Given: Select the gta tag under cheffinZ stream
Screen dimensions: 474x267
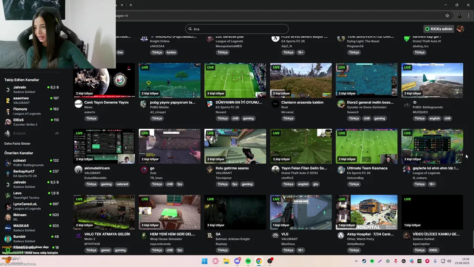Looking at the screenshot, I should (316, 184).
